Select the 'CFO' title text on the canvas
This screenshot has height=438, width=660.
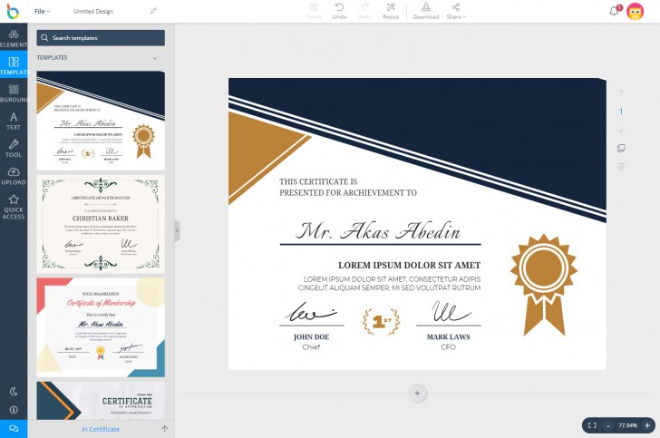(448, 347)
